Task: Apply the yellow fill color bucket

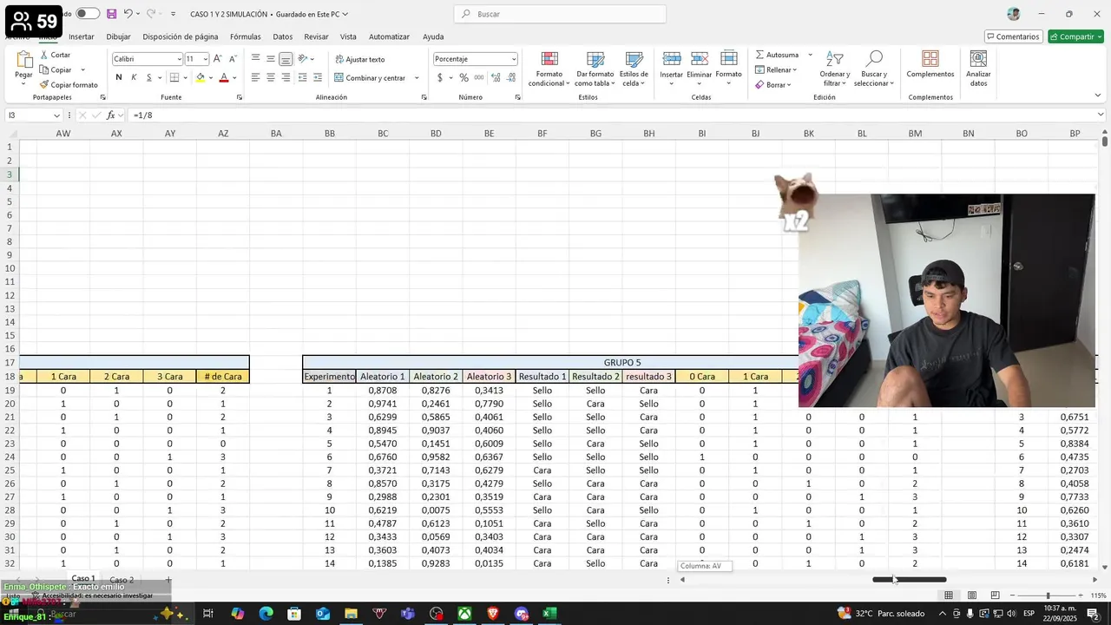Action: coord(201,77)
